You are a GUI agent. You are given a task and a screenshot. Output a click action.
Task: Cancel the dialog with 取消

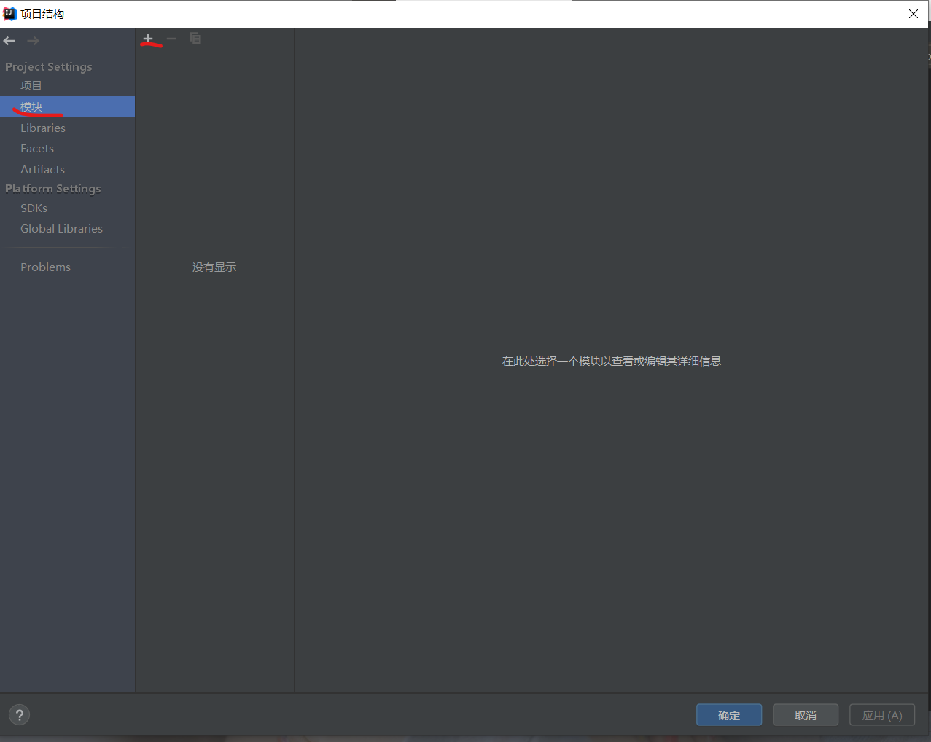click(x=806, y=715)
